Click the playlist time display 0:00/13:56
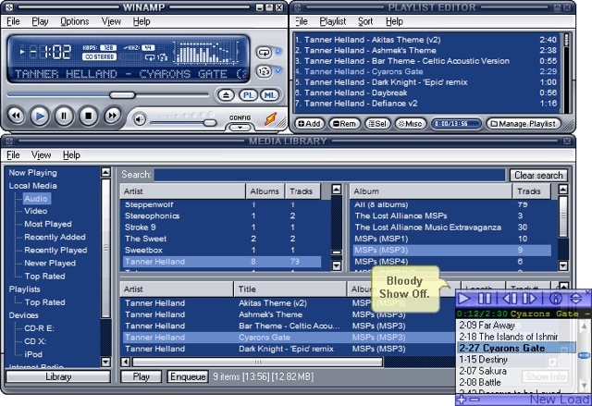This screenshot has width=592, height=406. [456, 124]
